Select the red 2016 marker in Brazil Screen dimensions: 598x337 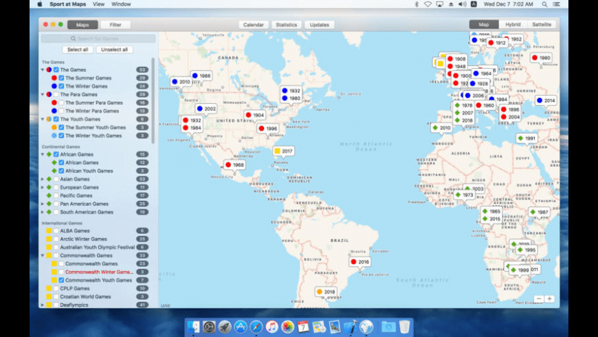point(360,262)
